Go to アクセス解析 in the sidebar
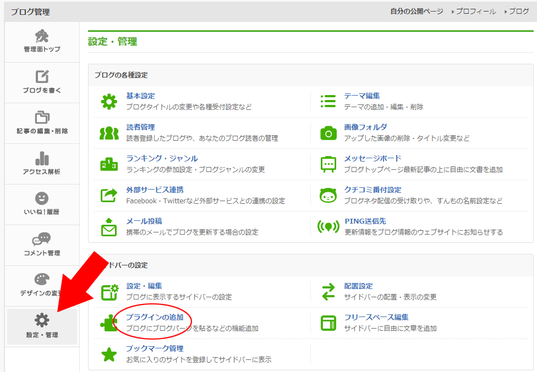Screen dimensions: 537x372 click(x=42, y=164)
